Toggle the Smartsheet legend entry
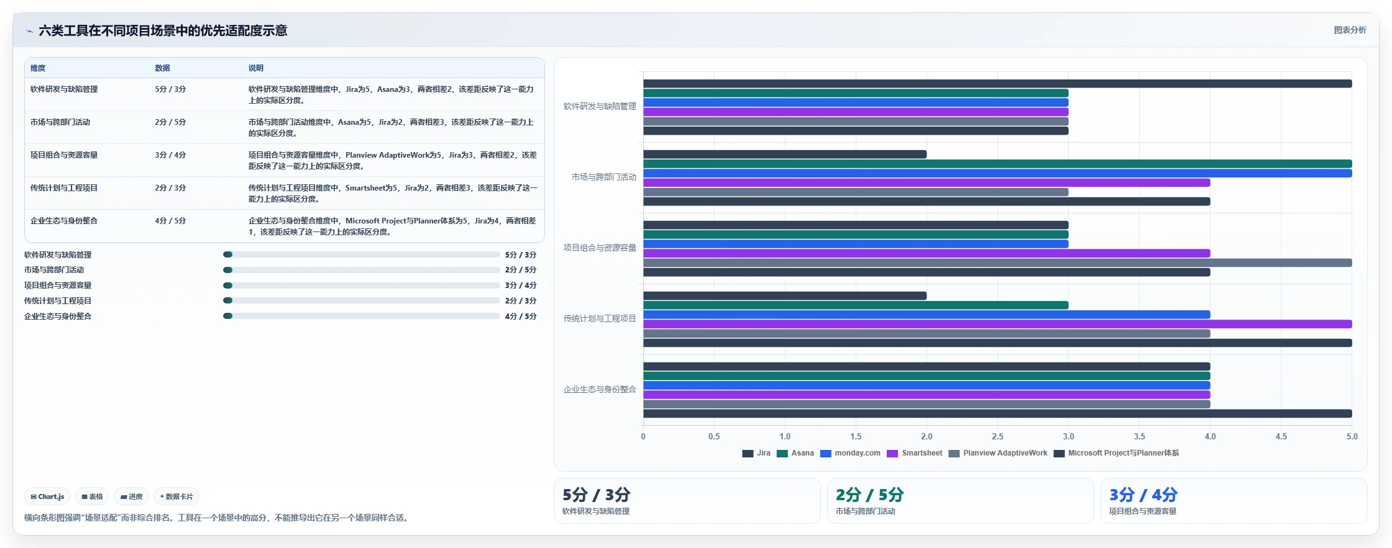Image resolution: width=1392 pixels, height=548 pixels. [x=914, y=453]
